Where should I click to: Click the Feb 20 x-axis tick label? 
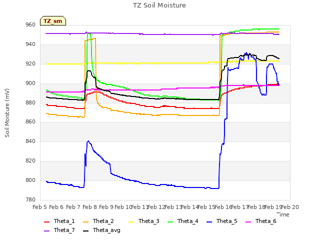(290, 207)
